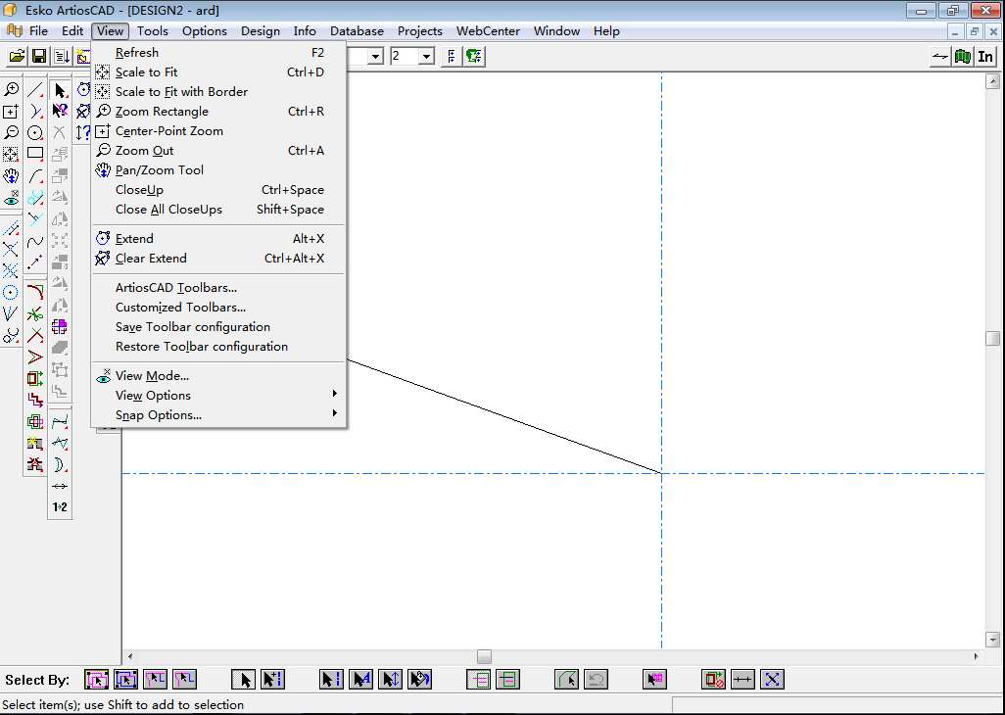Image resolution: width=1005 pixels, height=715 pixels.
Task: Toggle the In units button
Action: coord(985,57)
